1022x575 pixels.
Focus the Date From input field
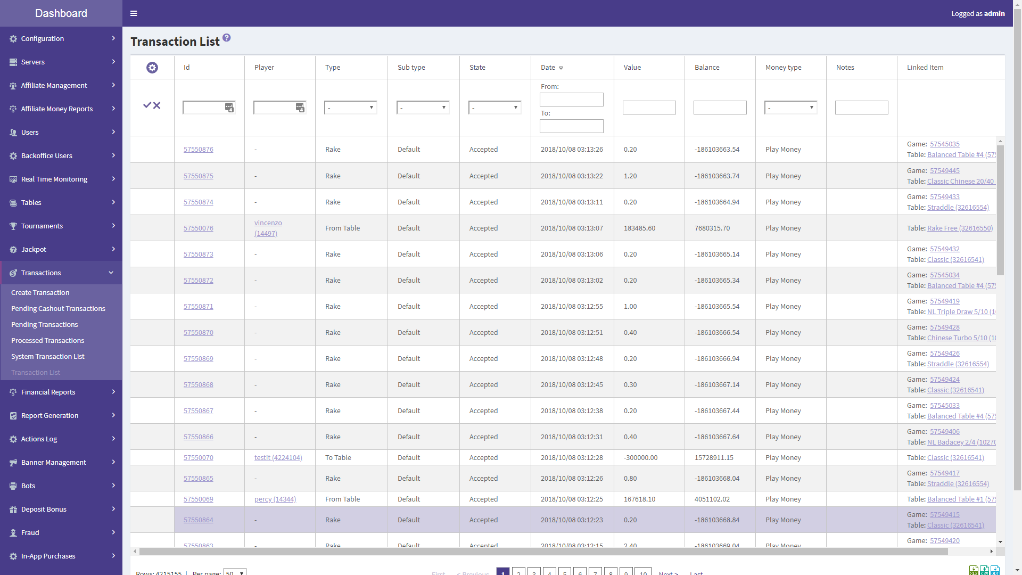pos(572,100)
